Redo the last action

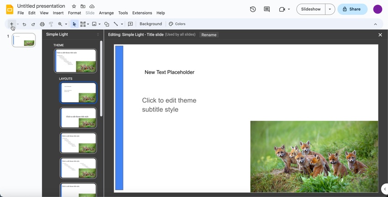click(33, 24)
